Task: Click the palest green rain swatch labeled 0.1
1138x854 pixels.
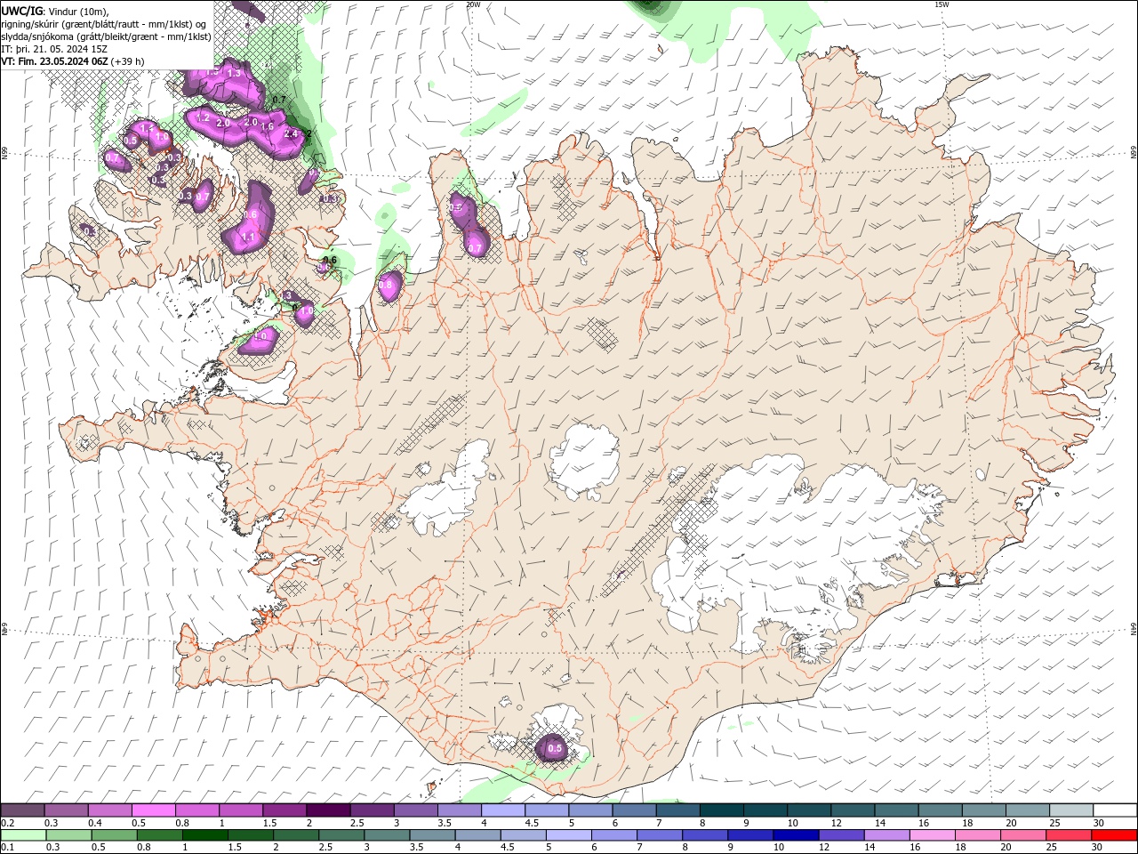Action: coord(24,835)
